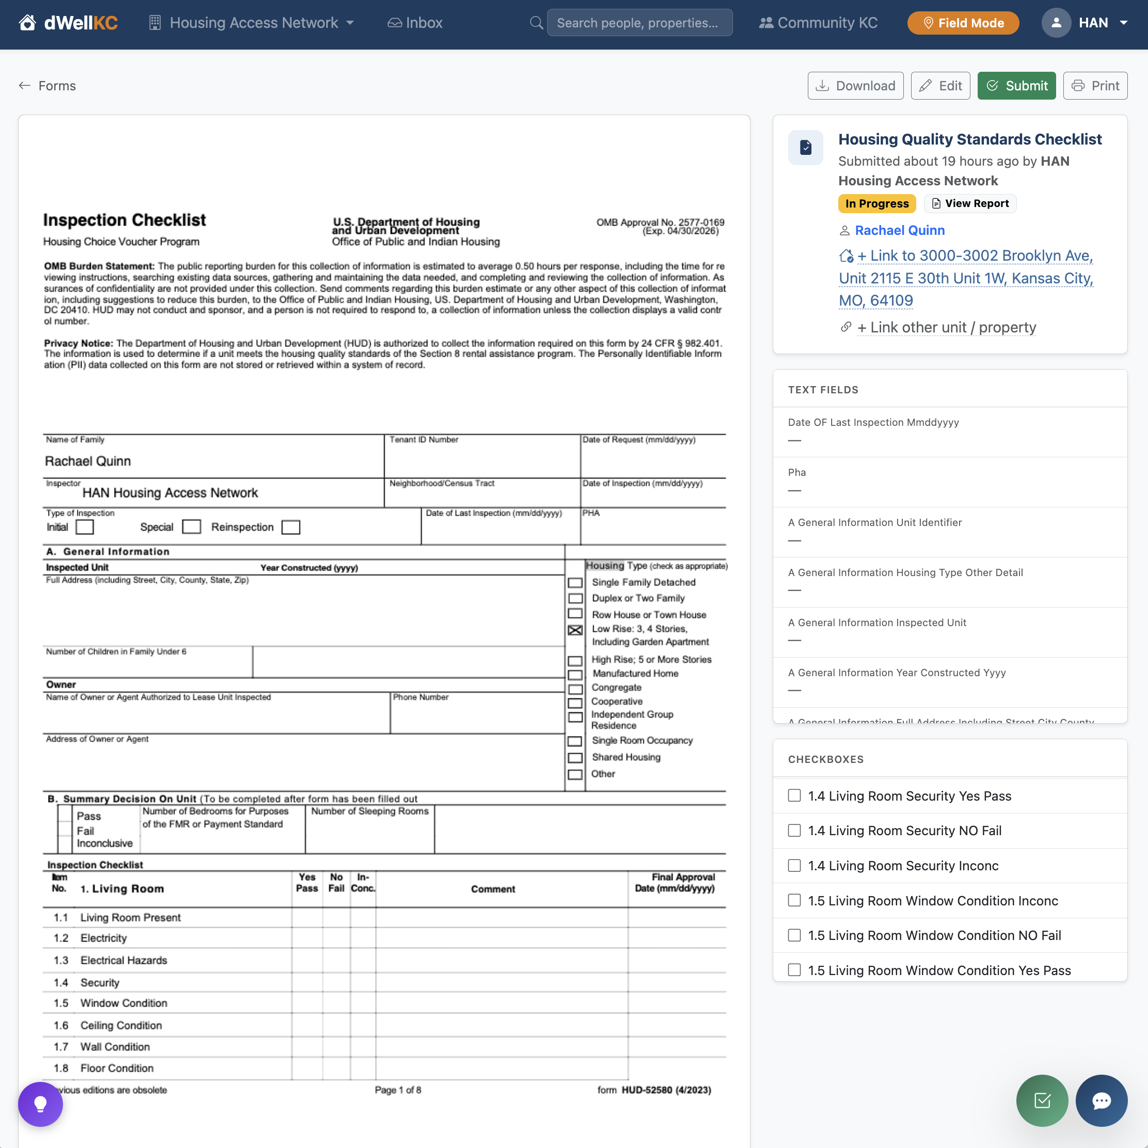Tick the Cooperative housing box
This screenshot has height=1148, width=1148.
[x=575, y=703]
